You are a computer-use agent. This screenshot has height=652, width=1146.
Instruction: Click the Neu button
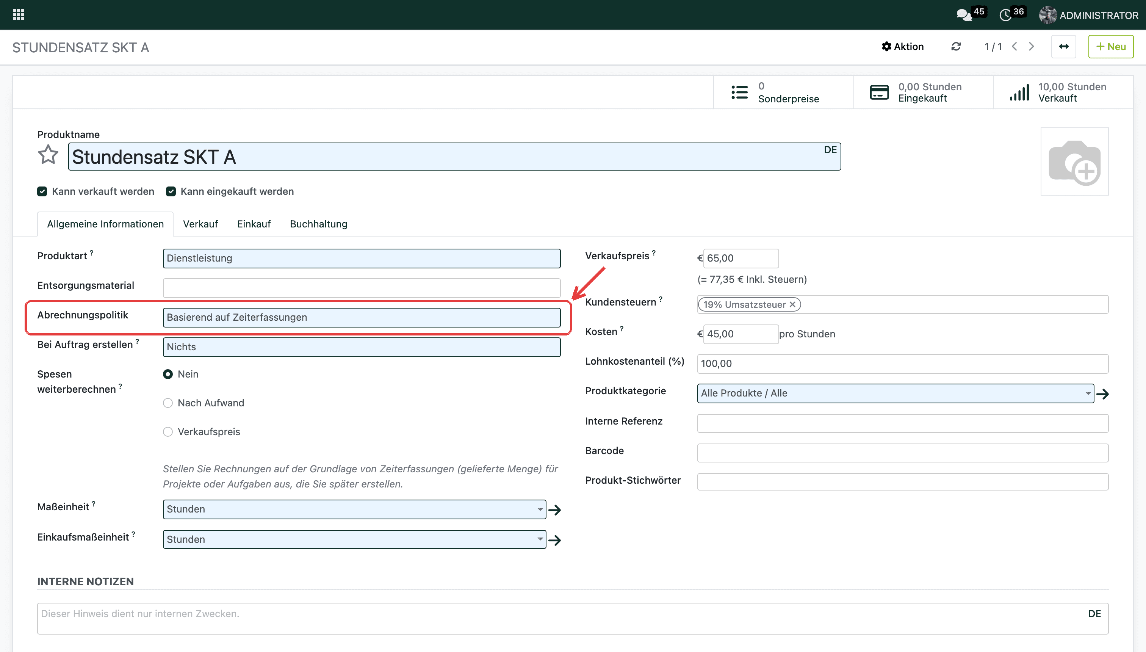click(x=1111, y=47)
